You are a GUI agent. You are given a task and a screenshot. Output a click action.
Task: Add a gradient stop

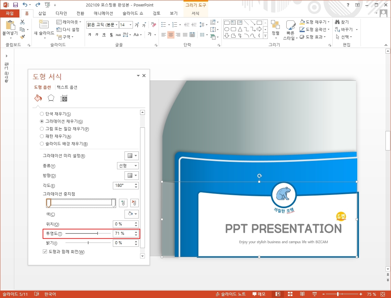tap(123, 203)
